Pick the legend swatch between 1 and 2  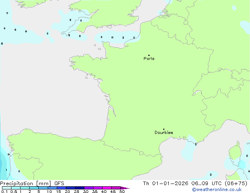pos(25,188)
